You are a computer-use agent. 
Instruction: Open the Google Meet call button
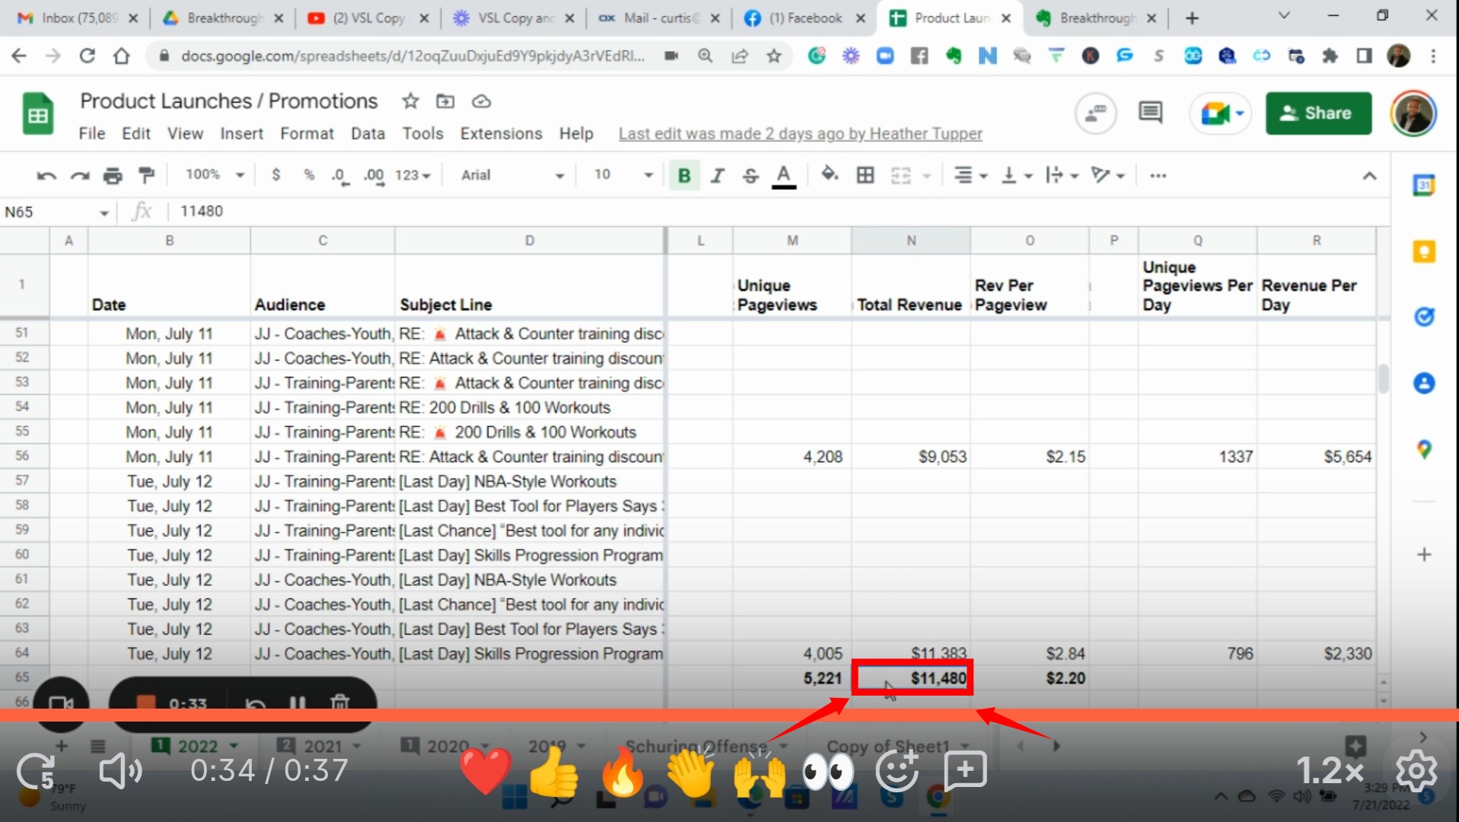pyautogui.click(x=1220, y=113)
